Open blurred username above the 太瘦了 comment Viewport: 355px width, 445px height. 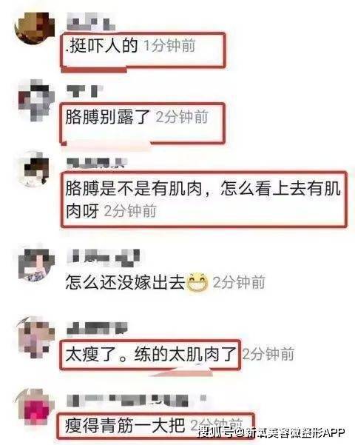[x=97, y=328]
